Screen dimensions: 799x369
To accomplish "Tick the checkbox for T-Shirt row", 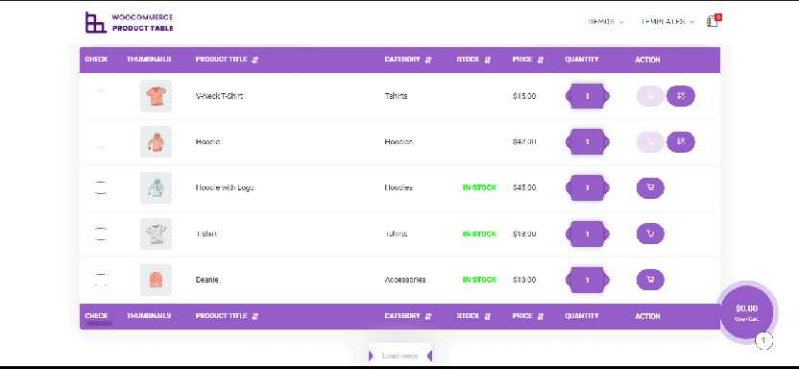I will [x=101, y=234].
